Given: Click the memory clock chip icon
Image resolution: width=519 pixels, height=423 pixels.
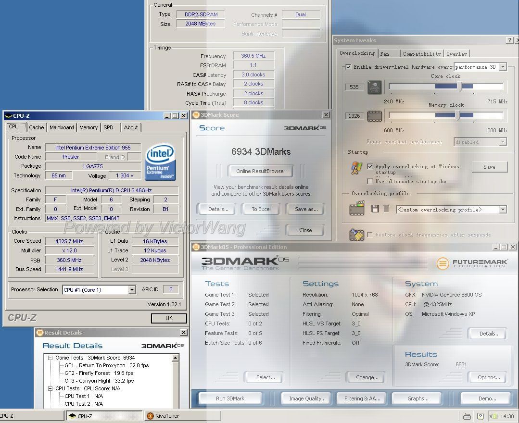Looking at the screenshot, I should point(374,116).
